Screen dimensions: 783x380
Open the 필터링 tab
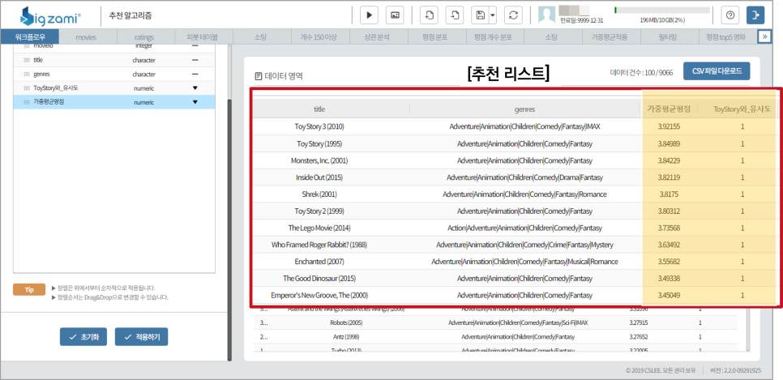[668, 37]
